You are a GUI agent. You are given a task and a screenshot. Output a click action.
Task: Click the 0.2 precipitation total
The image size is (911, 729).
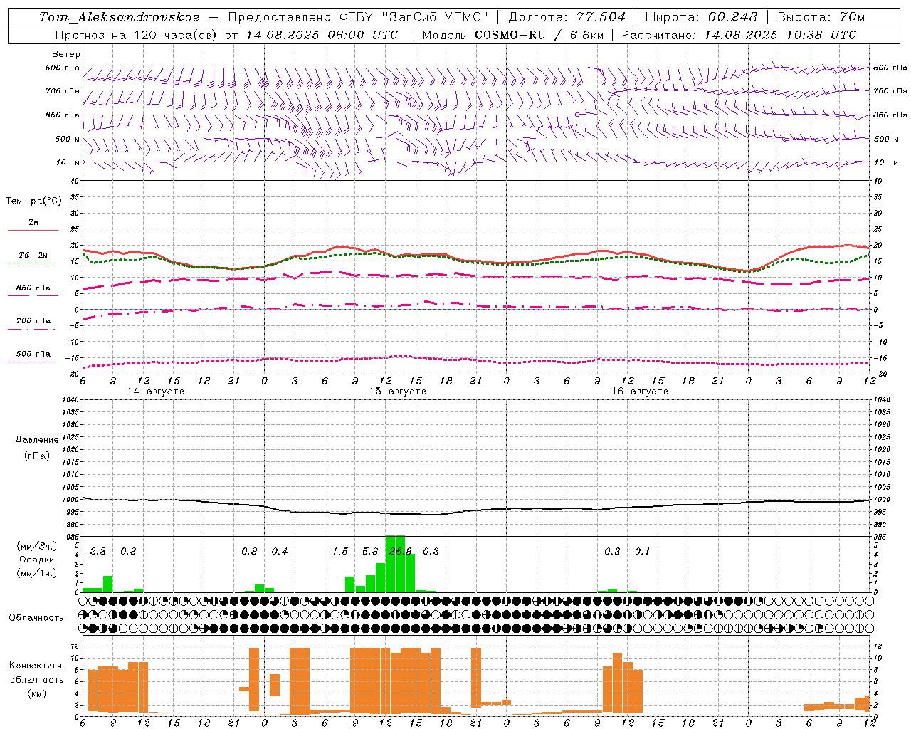click(x=431, y=551)
